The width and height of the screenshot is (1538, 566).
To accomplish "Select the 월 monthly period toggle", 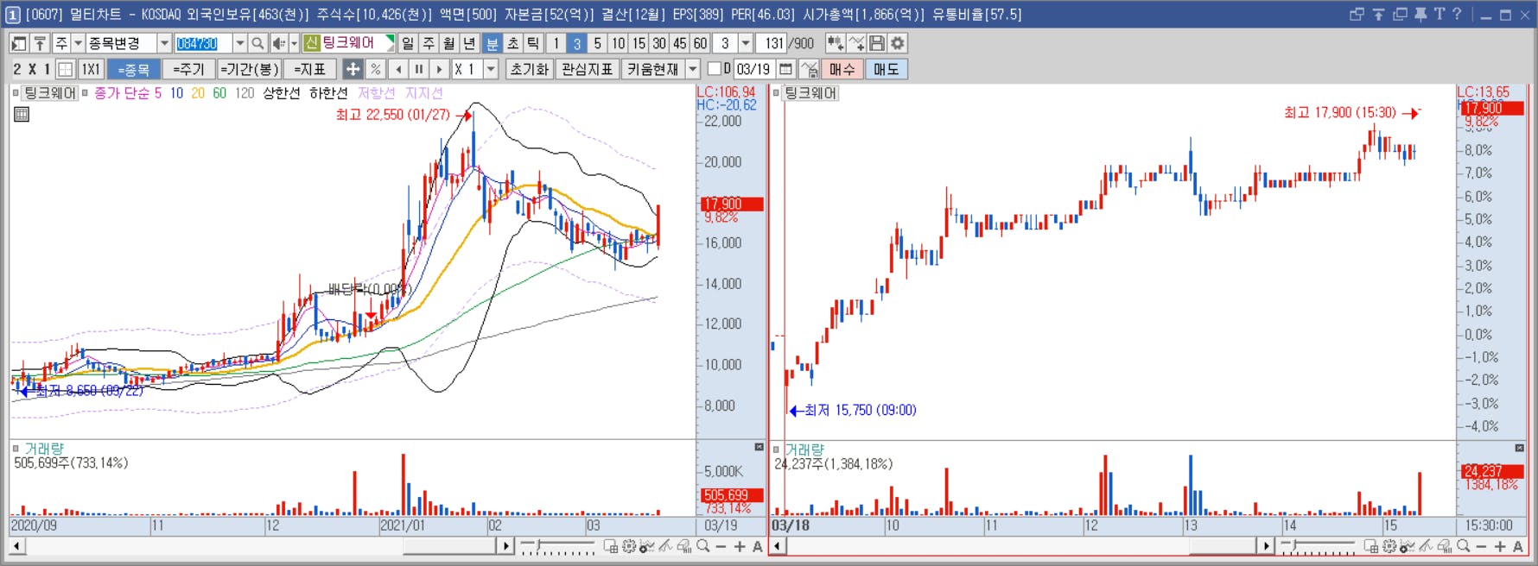I will tap(449, 43).
